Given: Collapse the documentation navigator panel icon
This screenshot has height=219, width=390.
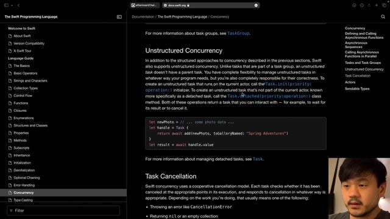Looking at the screenshot, I should click(x=119, y=17).
